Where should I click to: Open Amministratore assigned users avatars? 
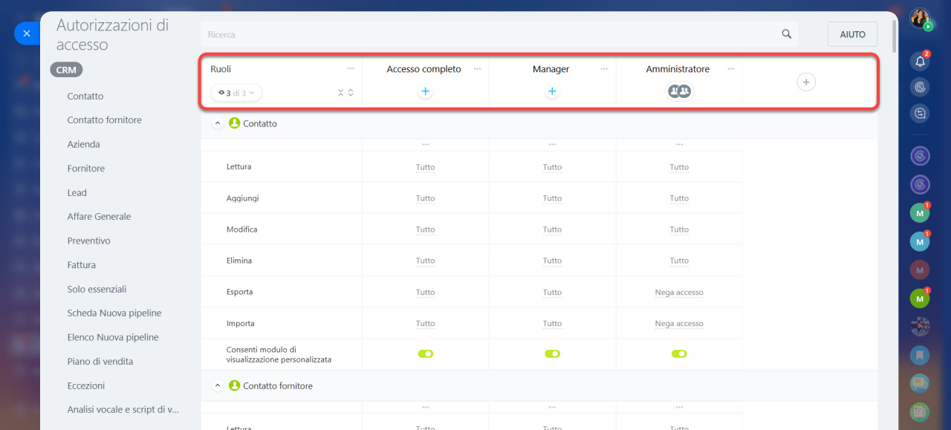[x=679, y=91]
